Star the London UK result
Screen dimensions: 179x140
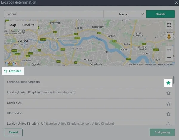pyautogui.click(x=168, y=104)
